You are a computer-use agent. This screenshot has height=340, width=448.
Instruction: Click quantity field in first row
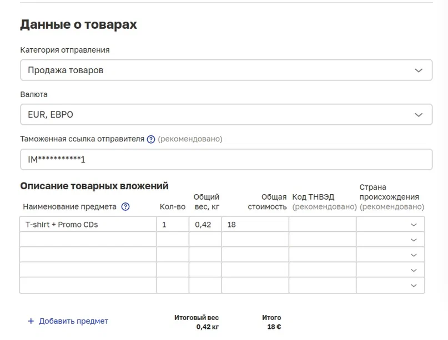click(x=172, y=225)
